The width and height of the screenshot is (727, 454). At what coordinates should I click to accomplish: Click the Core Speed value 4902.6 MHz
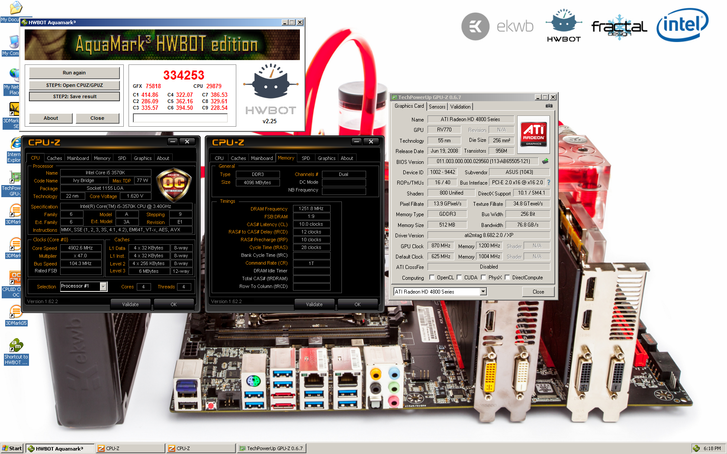coord(80,248)
